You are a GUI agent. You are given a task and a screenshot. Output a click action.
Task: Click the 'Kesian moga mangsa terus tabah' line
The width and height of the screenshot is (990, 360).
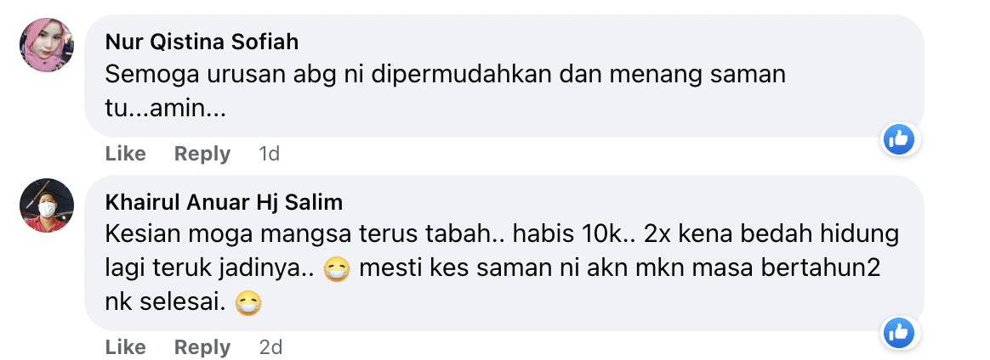coord(502,234)
